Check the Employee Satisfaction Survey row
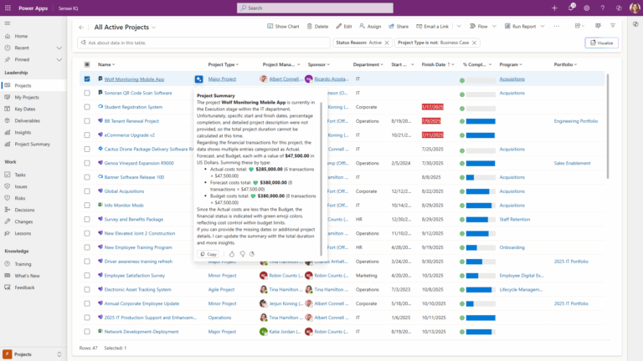 (87, 276)
